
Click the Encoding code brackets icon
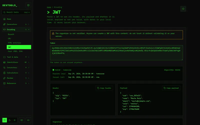(x=4, y=29)
